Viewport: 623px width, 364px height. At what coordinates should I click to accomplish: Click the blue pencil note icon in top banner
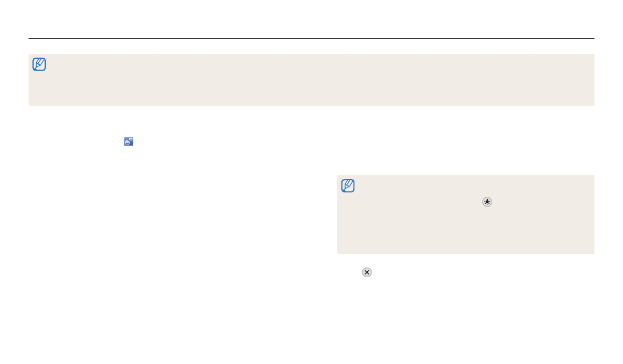[39, 65]
